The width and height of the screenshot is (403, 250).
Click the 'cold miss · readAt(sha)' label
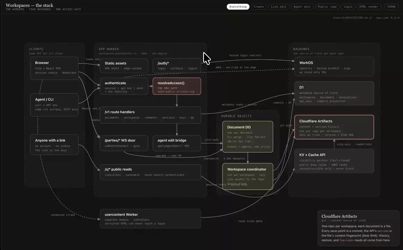tap(354, 144)
